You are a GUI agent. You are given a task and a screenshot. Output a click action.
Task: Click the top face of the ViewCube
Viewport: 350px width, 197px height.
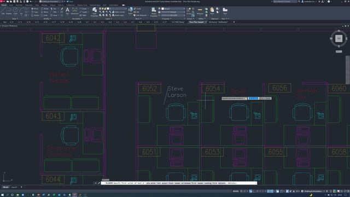(339, 38)
